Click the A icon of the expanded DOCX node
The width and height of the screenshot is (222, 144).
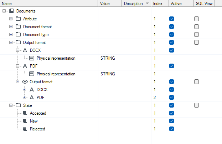(25, 50)
